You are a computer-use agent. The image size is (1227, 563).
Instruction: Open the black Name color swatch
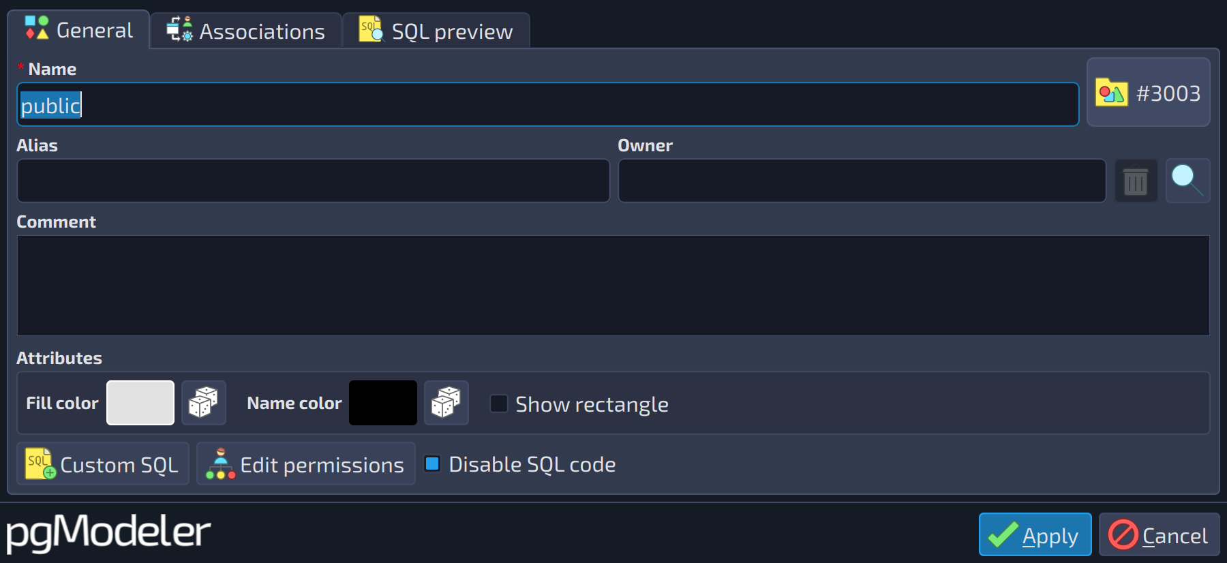point(383,403)
